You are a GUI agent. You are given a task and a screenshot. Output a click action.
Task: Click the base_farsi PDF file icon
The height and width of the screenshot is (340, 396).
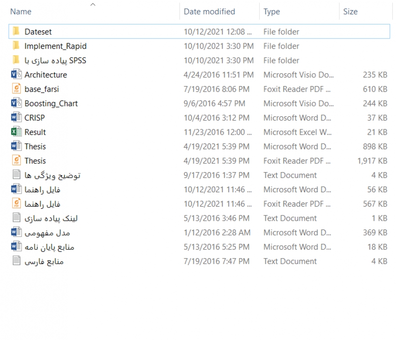(17, 89)
